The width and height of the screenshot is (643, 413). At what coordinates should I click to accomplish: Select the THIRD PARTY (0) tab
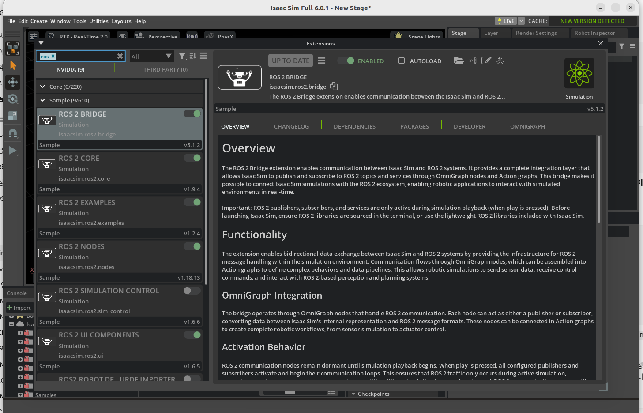[x=165, y=69]
